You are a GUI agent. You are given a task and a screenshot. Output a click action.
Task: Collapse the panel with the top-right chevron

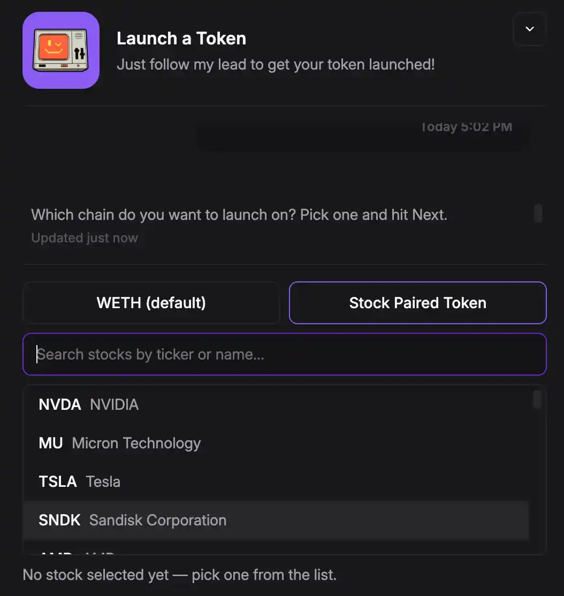[529, 29]
